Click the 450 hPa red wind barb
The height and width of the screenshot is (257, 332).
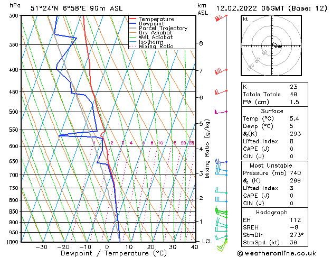pyautogui.click(x=221, y=92)
